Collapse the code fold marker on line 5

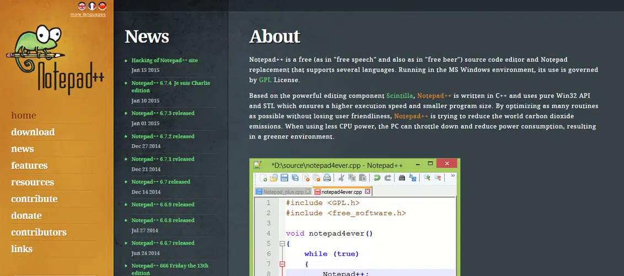[x=282, y=243]
